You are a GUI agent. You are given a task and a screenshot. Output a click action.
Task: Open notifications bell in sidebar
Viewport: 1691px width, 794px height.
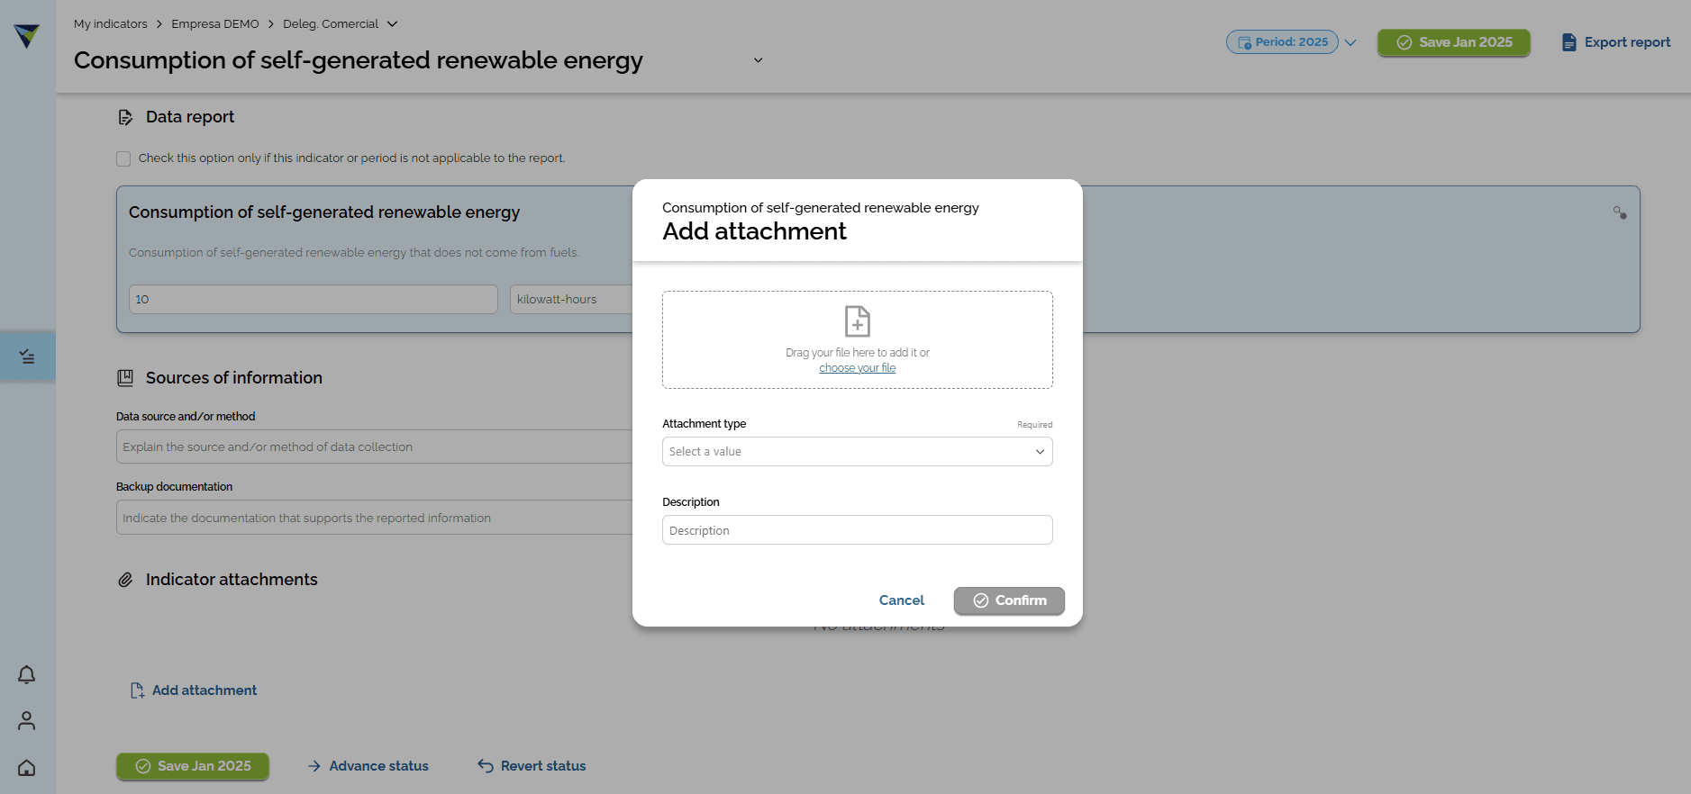(27, 674)
